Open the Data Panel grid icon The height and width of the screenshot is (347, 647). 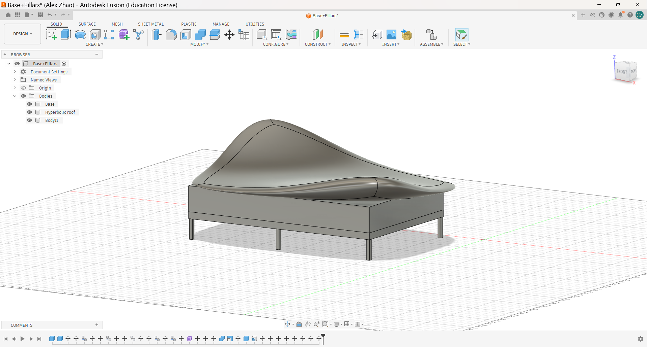(x=18, y=15)
